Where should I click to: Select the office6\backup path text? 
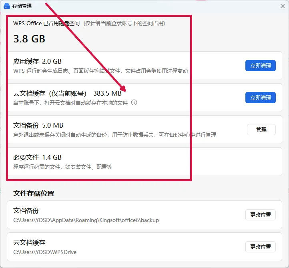[86, 220]
